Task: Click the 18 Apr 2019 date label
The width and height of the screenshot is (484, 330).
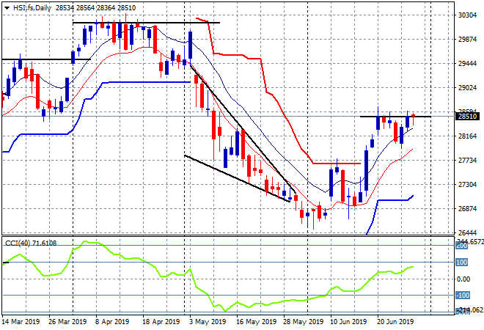Action: pyautogui.click(x=161, y=322)
